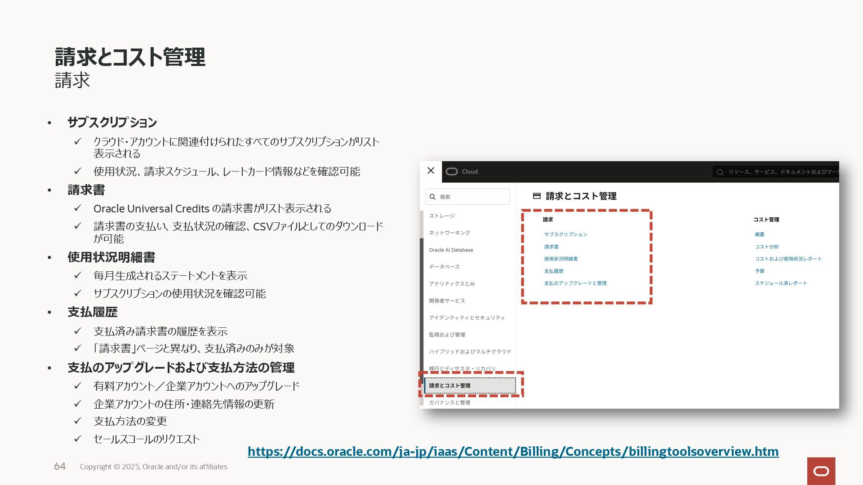This screenshot has width=863, height=485.
Task: Click the card icon beside 請求とコスト管理 heading
Action: (536, 196)
